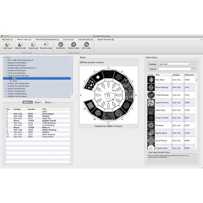Select the Pinhole row in wheel table
The width and height of the screenshot is (203, 203).
click(x=38, y=116)
